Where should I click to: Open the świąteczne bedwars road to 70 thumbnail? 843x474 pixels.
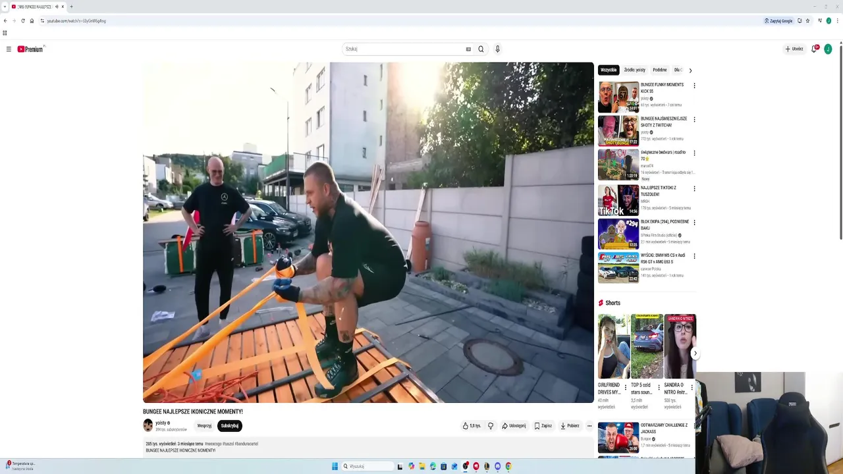[618, 165]
